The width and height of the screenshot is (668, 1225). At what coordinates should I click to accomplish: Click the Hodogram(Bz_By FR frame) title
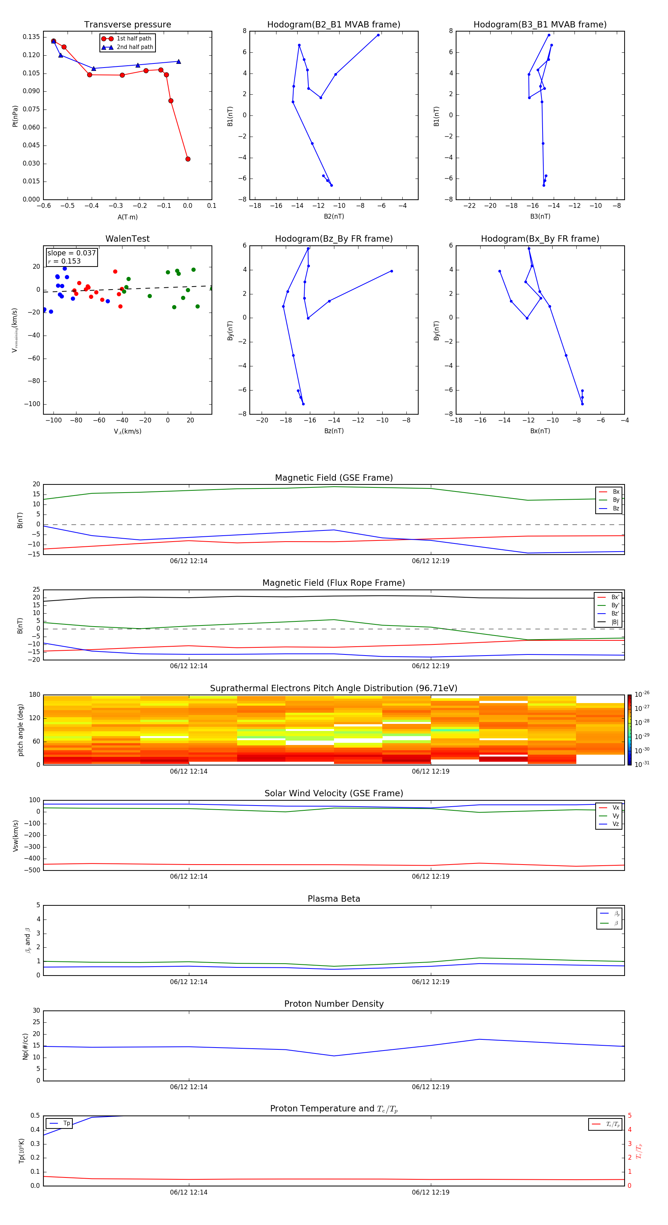pos(334,239)
